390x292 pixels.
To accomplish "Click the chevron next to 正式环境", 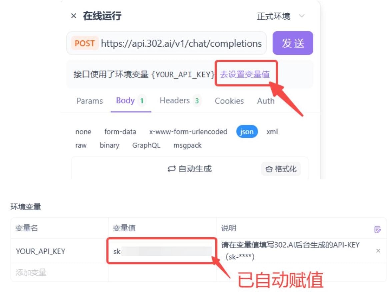I will [302, 16].
